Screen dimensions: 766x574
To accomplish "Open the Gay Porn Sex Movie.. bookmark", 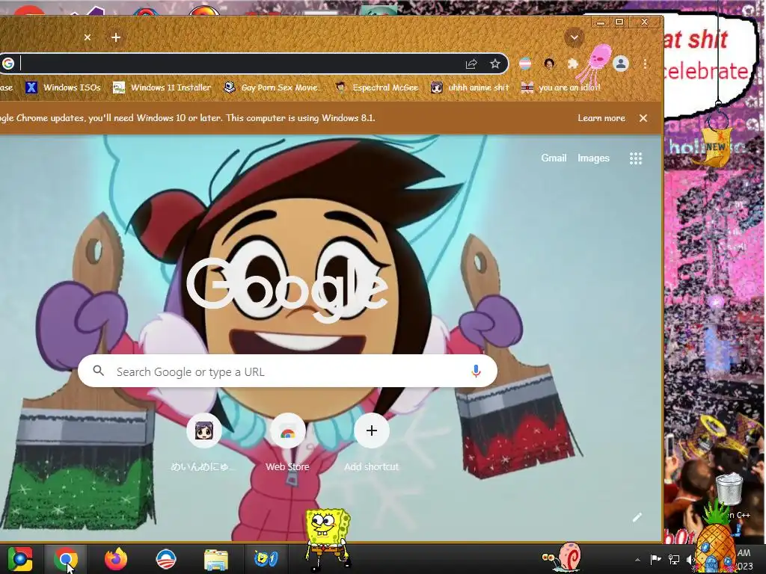I will click(274, 87).
